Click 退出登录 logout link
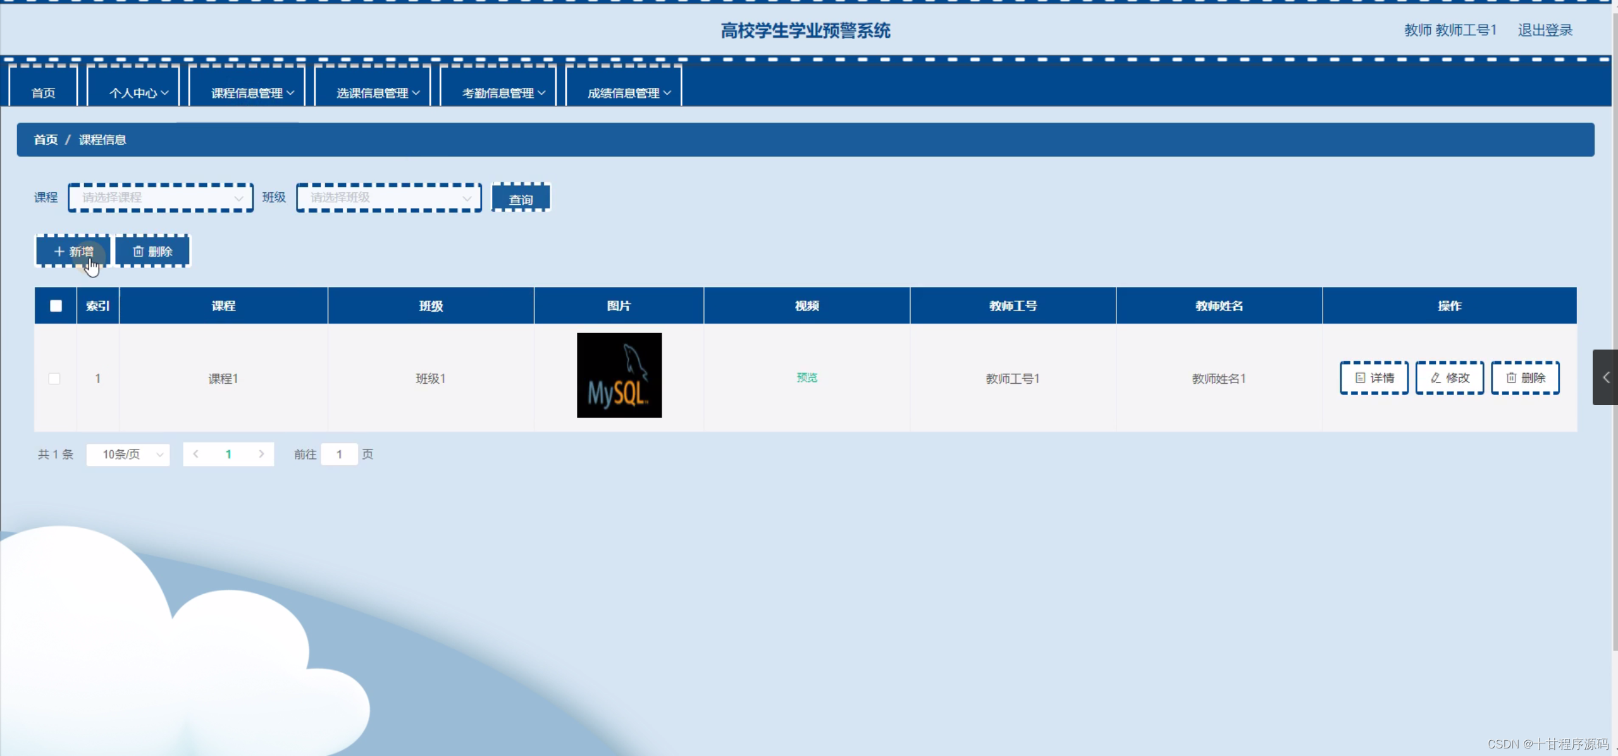 (1545, 30)
